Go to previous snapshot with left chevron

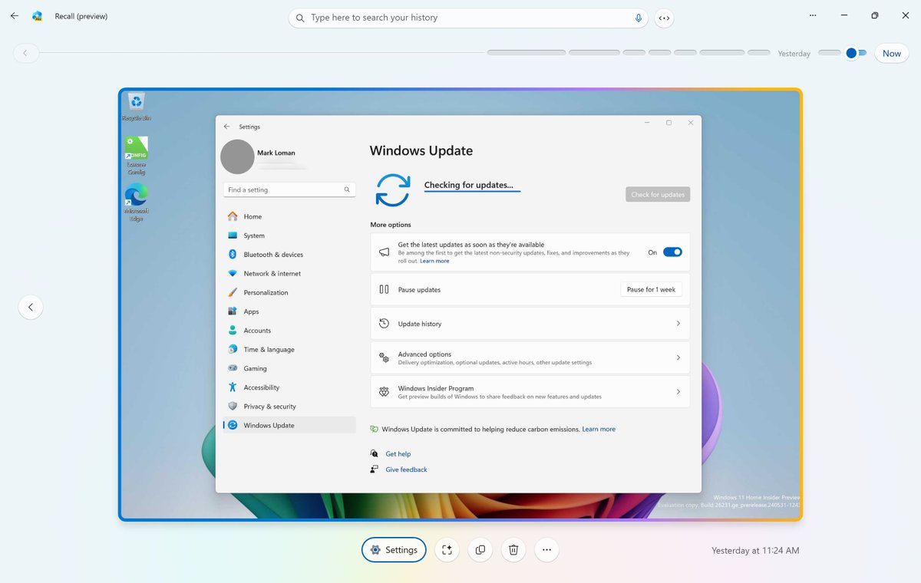31,307
